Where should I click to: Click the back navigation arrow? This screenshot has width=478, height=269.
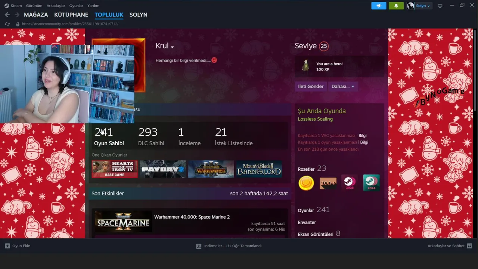tap(7, 15)
